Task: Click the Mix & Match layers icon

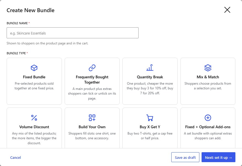Action: click(x=208, y=68)
